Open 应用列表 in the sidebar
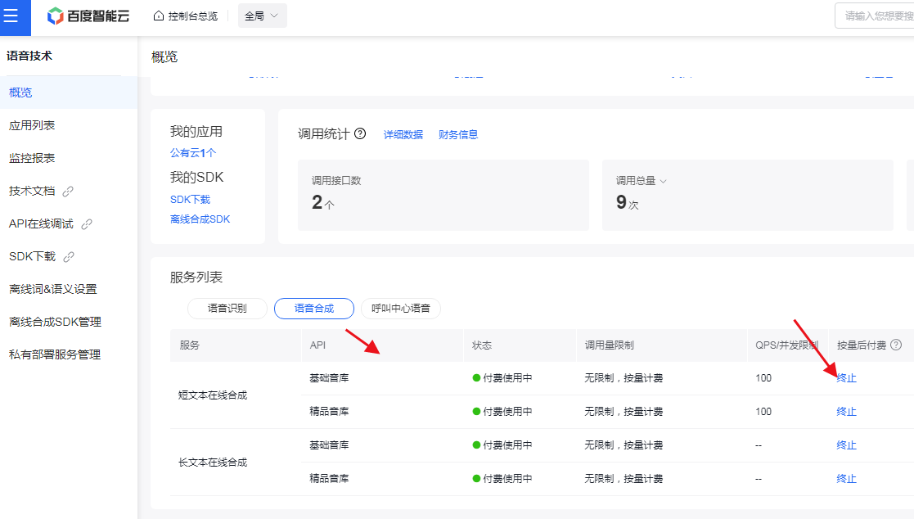Screen dimensions: 914x519 (x=69, y=125)
